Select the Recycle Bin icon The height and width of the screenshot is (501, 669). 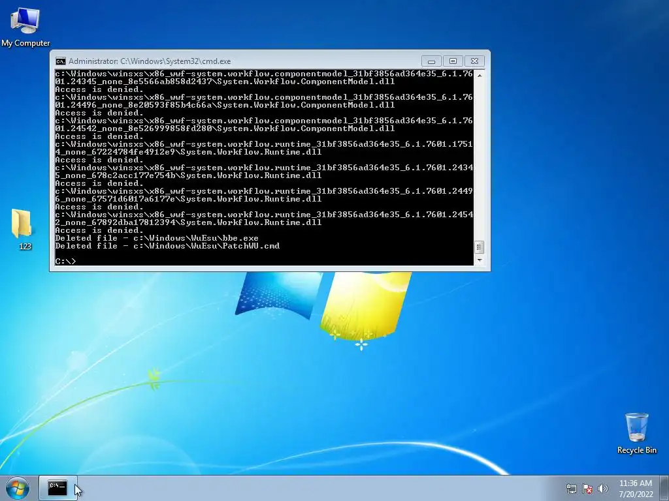coord(636,433)
